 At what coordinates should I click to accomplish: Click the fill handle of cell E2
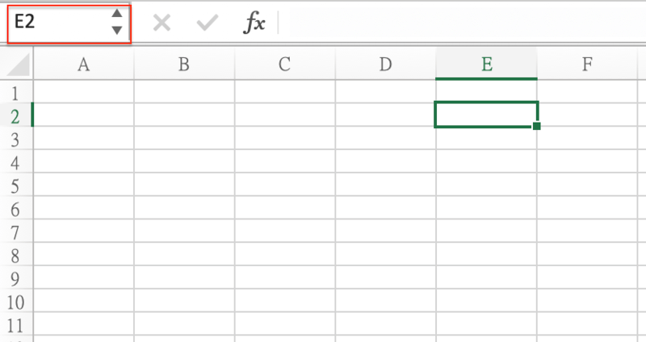pos(537,126)
